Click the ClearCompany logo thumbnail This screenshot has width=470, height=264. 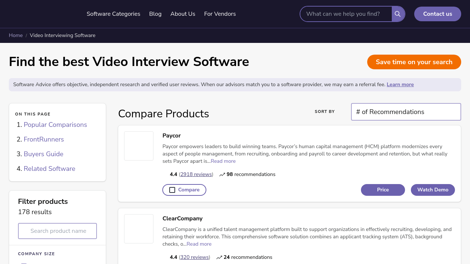click(x=139, y=229)
